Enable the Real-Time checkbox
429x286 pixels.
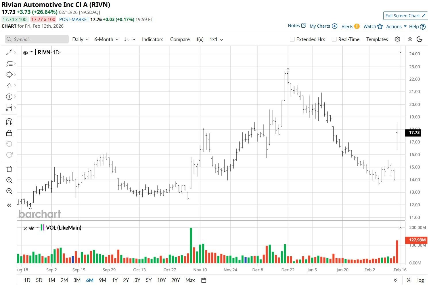334,39
